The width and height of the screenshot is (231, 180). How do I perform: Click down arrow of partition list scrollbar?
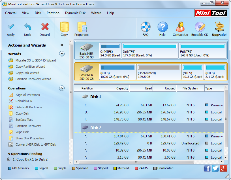tap(226, 157)
